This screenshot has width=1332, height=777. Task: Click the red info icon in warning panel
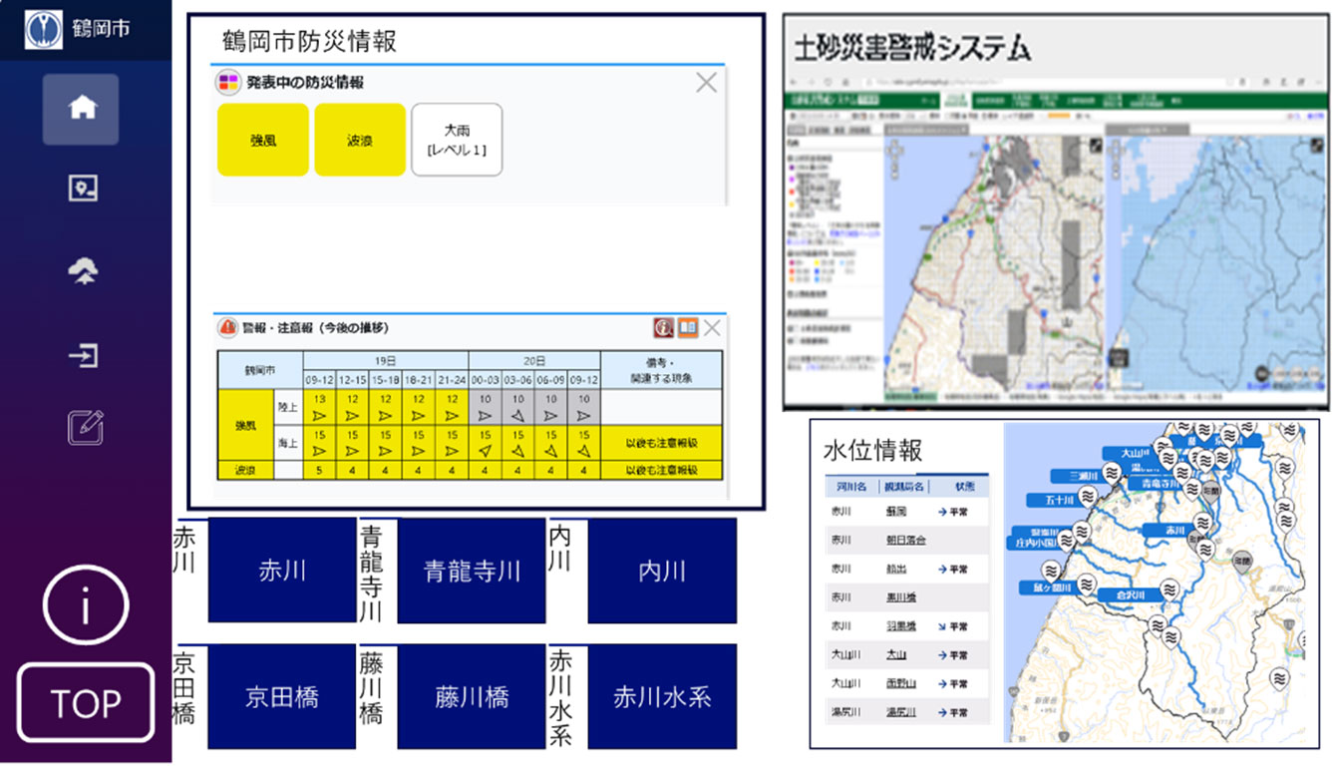[663, 327]
